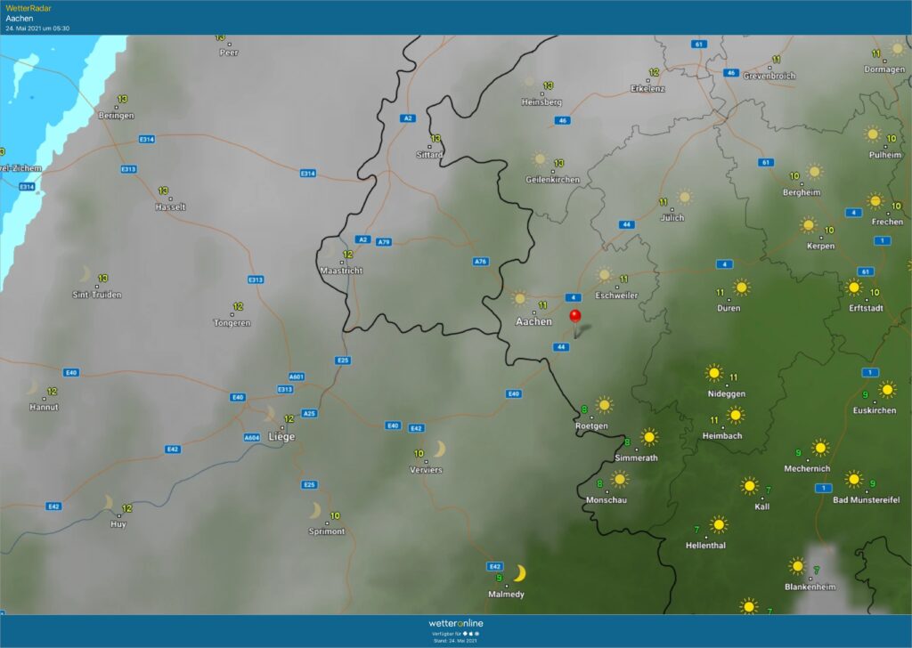Screen dimensions: 912x648
Task: Click the sun icon at Nideggen
Action: 713,373
